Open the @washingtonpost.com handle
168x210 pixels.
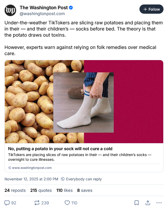coord(42,13)
